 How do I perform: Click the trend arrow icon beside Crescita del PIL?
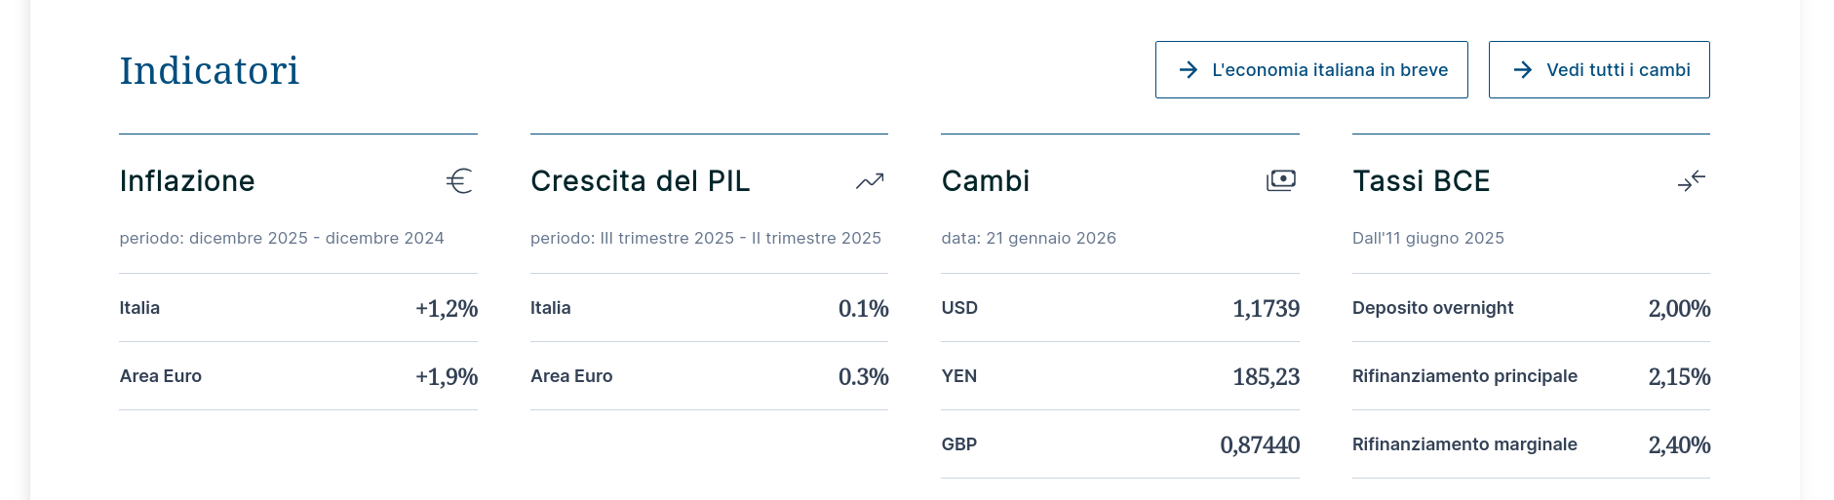click(870, 181)
